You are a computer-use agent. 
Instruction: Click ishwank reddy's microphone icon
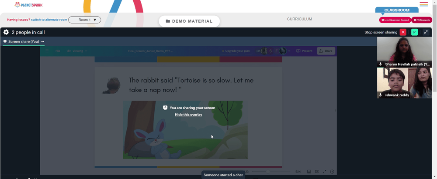(x=381, y=95)
